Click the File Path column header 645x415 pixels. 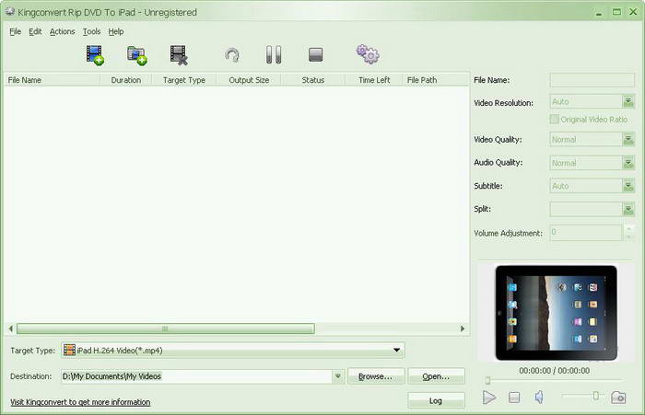pos(436,80)
